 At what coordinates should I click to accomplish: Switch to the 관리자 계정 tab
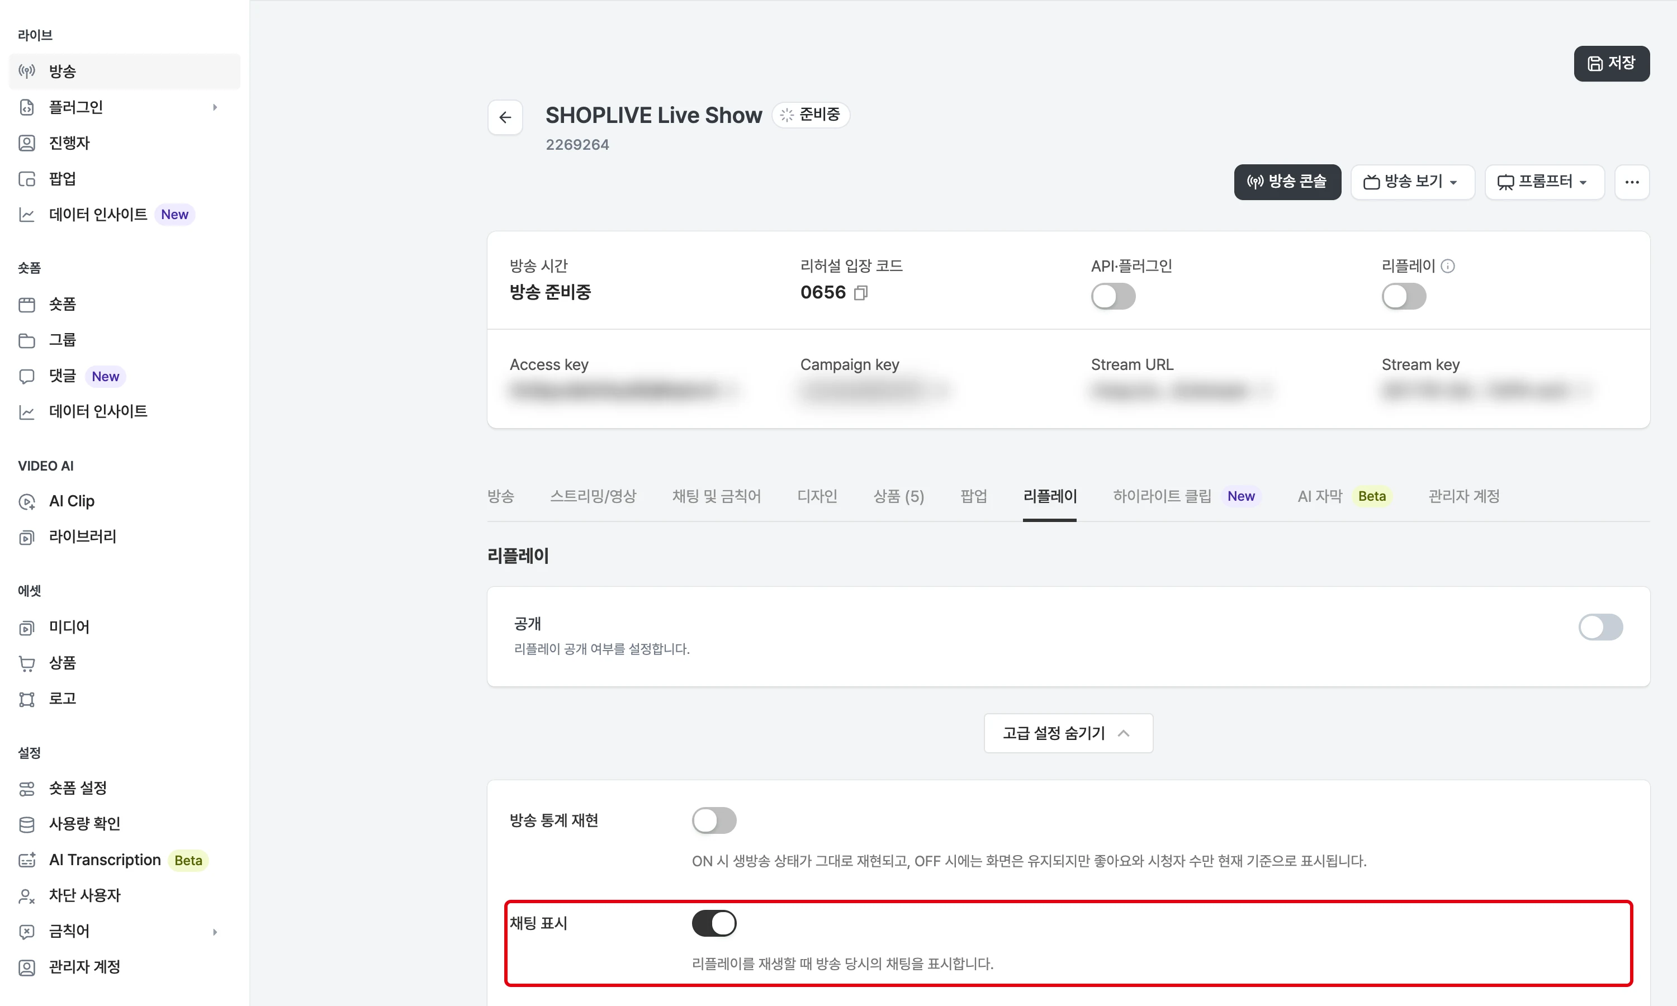pyautogui.click(x=1463, y=496)
